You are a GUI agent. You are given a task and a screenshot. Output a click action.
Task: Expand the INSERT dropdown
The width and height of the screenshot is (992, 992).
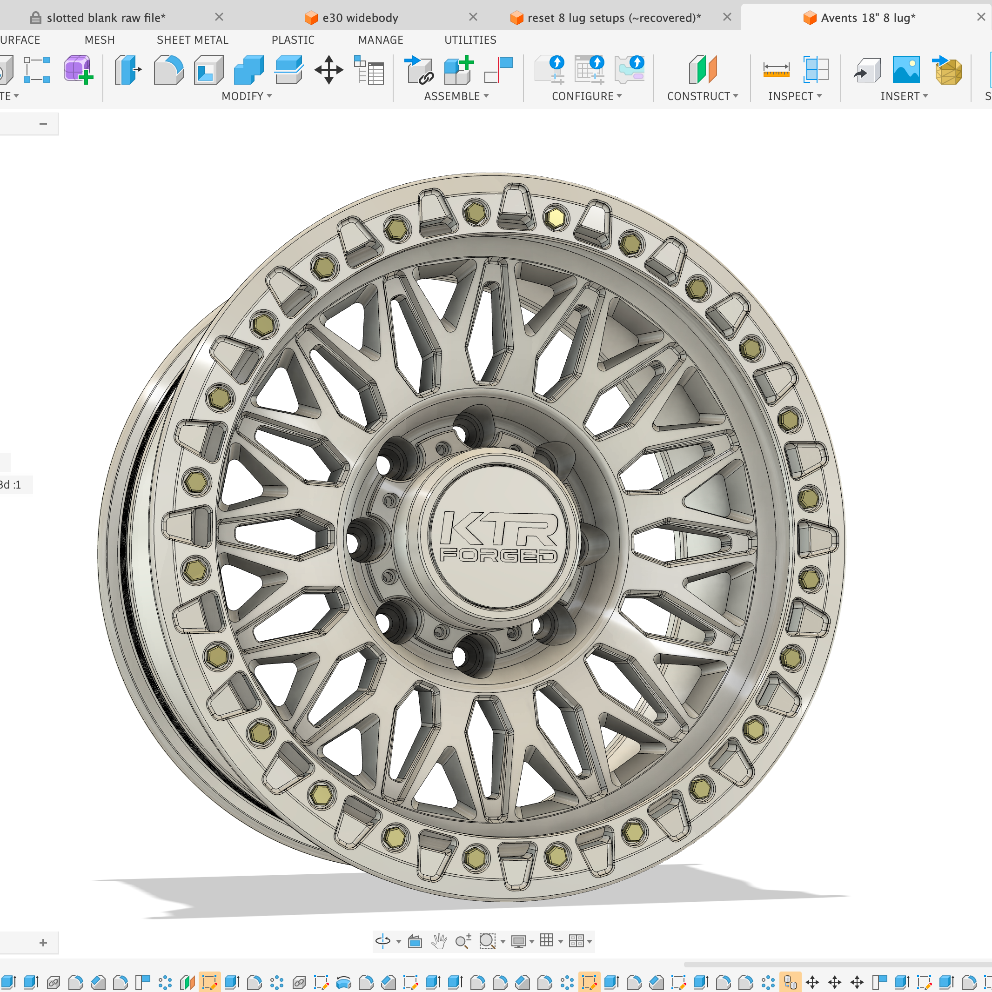click(x=904, y=96)
